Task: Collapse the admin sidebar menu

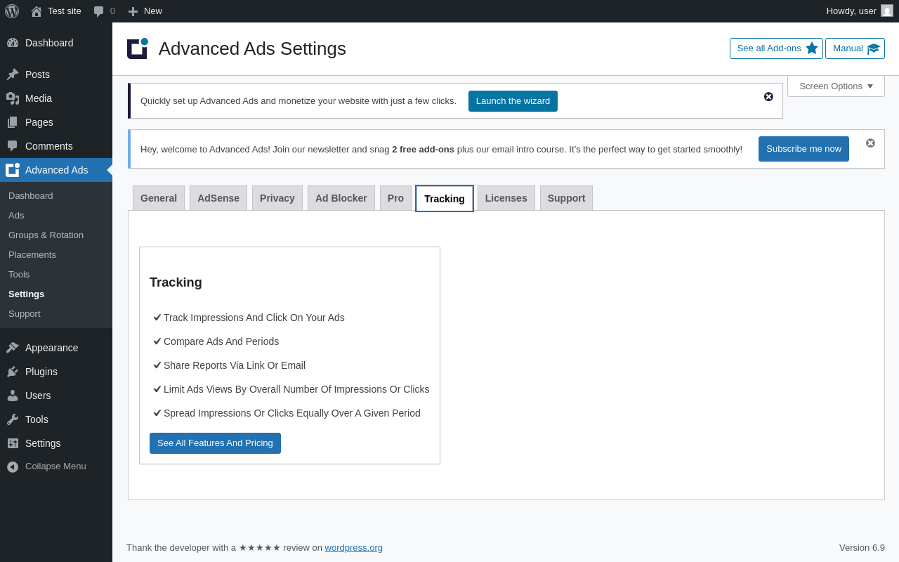Action: click(55, 466)
